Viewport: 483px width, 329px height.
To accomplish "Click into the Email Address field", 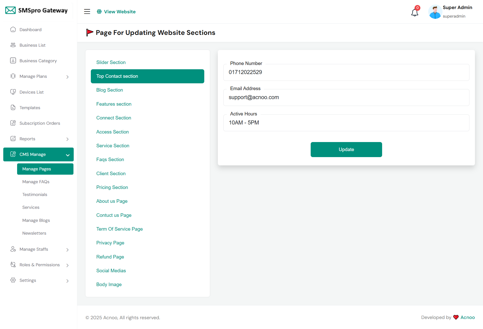I will coord(346,98).
